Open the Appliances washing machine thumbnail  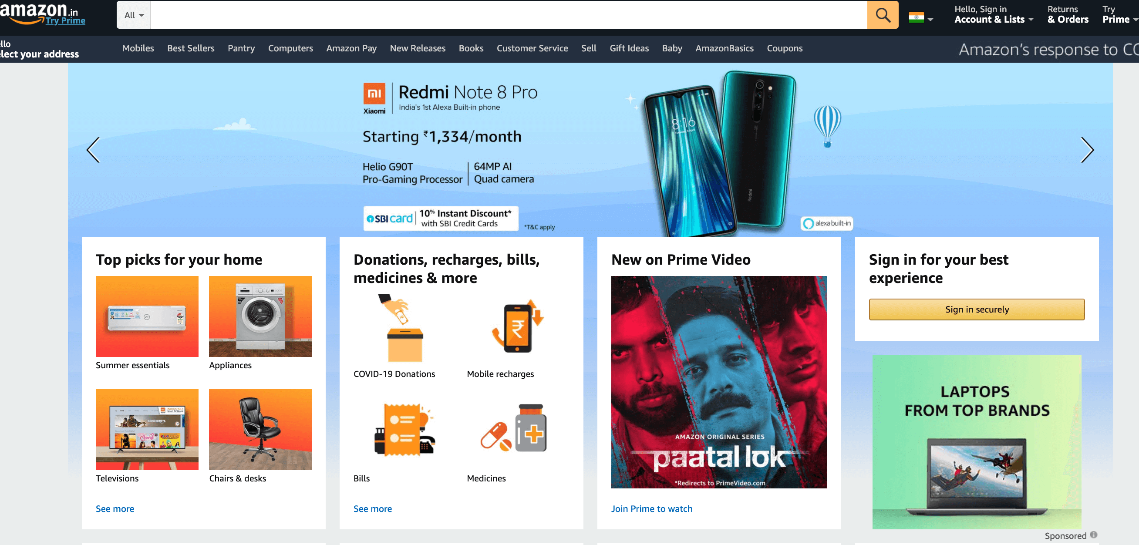coord(260,316)
